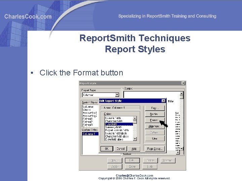The width and height of the screenshot is (242, 181).
Task: Click the Pattern button
Action: 155,132
